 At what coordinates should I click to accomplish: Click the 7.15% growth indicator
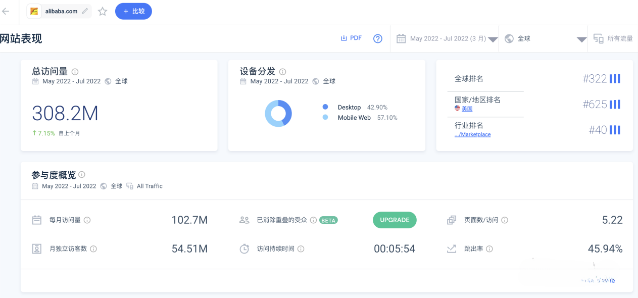tap(43, 133)
